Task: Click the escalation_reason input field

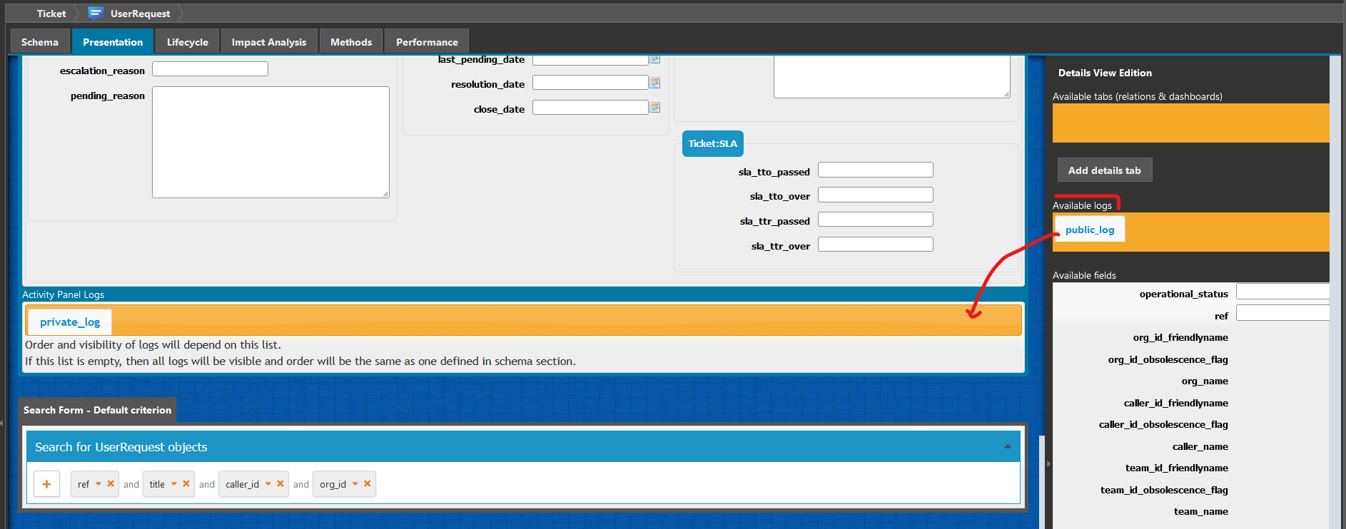Action: (x=210, y=69)
